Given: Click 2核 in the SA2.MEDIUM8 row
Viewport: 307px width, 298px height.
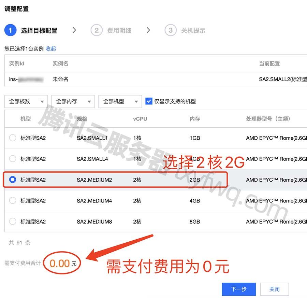Looking at the screenshot, I should [x=137, y=222].
